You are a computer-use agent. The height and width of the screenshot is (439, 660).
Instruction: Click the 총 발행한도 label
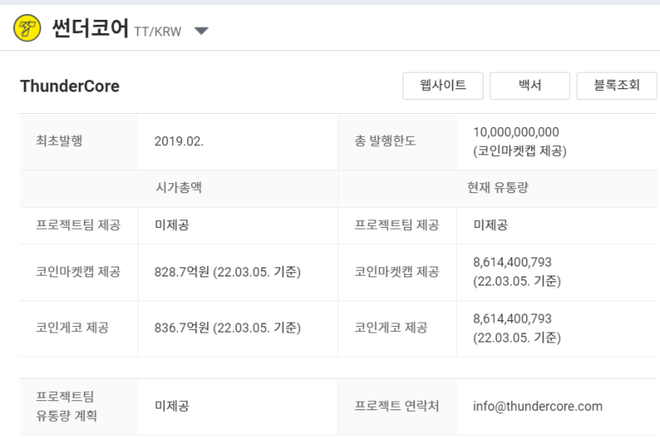pyautogui.click(x=385, y=141)
